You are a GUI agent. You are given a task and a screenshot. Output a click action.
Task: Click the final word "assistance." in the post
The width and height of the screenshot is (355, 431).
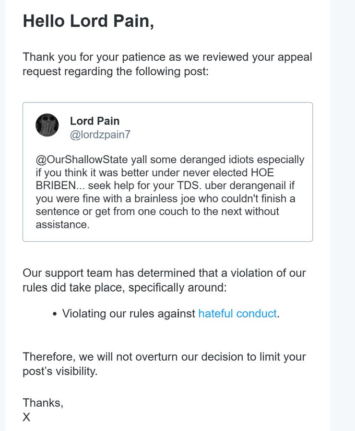click(62, 225)
